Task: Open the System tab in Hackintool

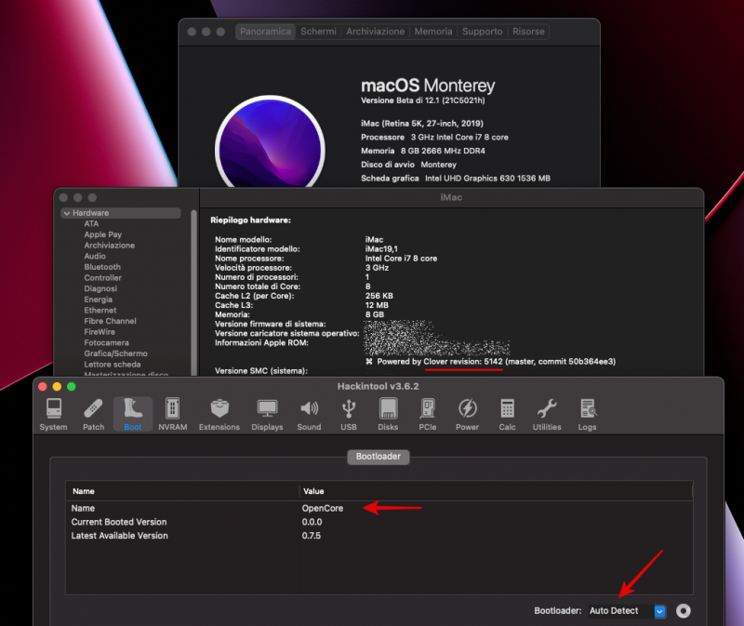Action: point(53,414)
